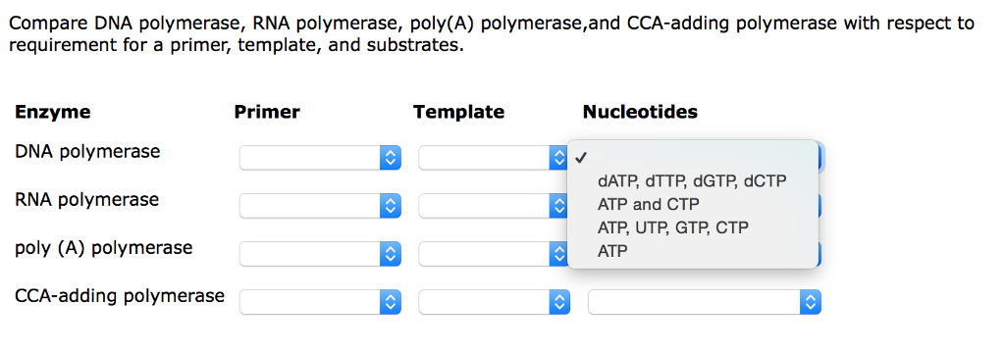
Task: Open the CCA-adding polymerase Template dropdown
Action: [495, 302]
